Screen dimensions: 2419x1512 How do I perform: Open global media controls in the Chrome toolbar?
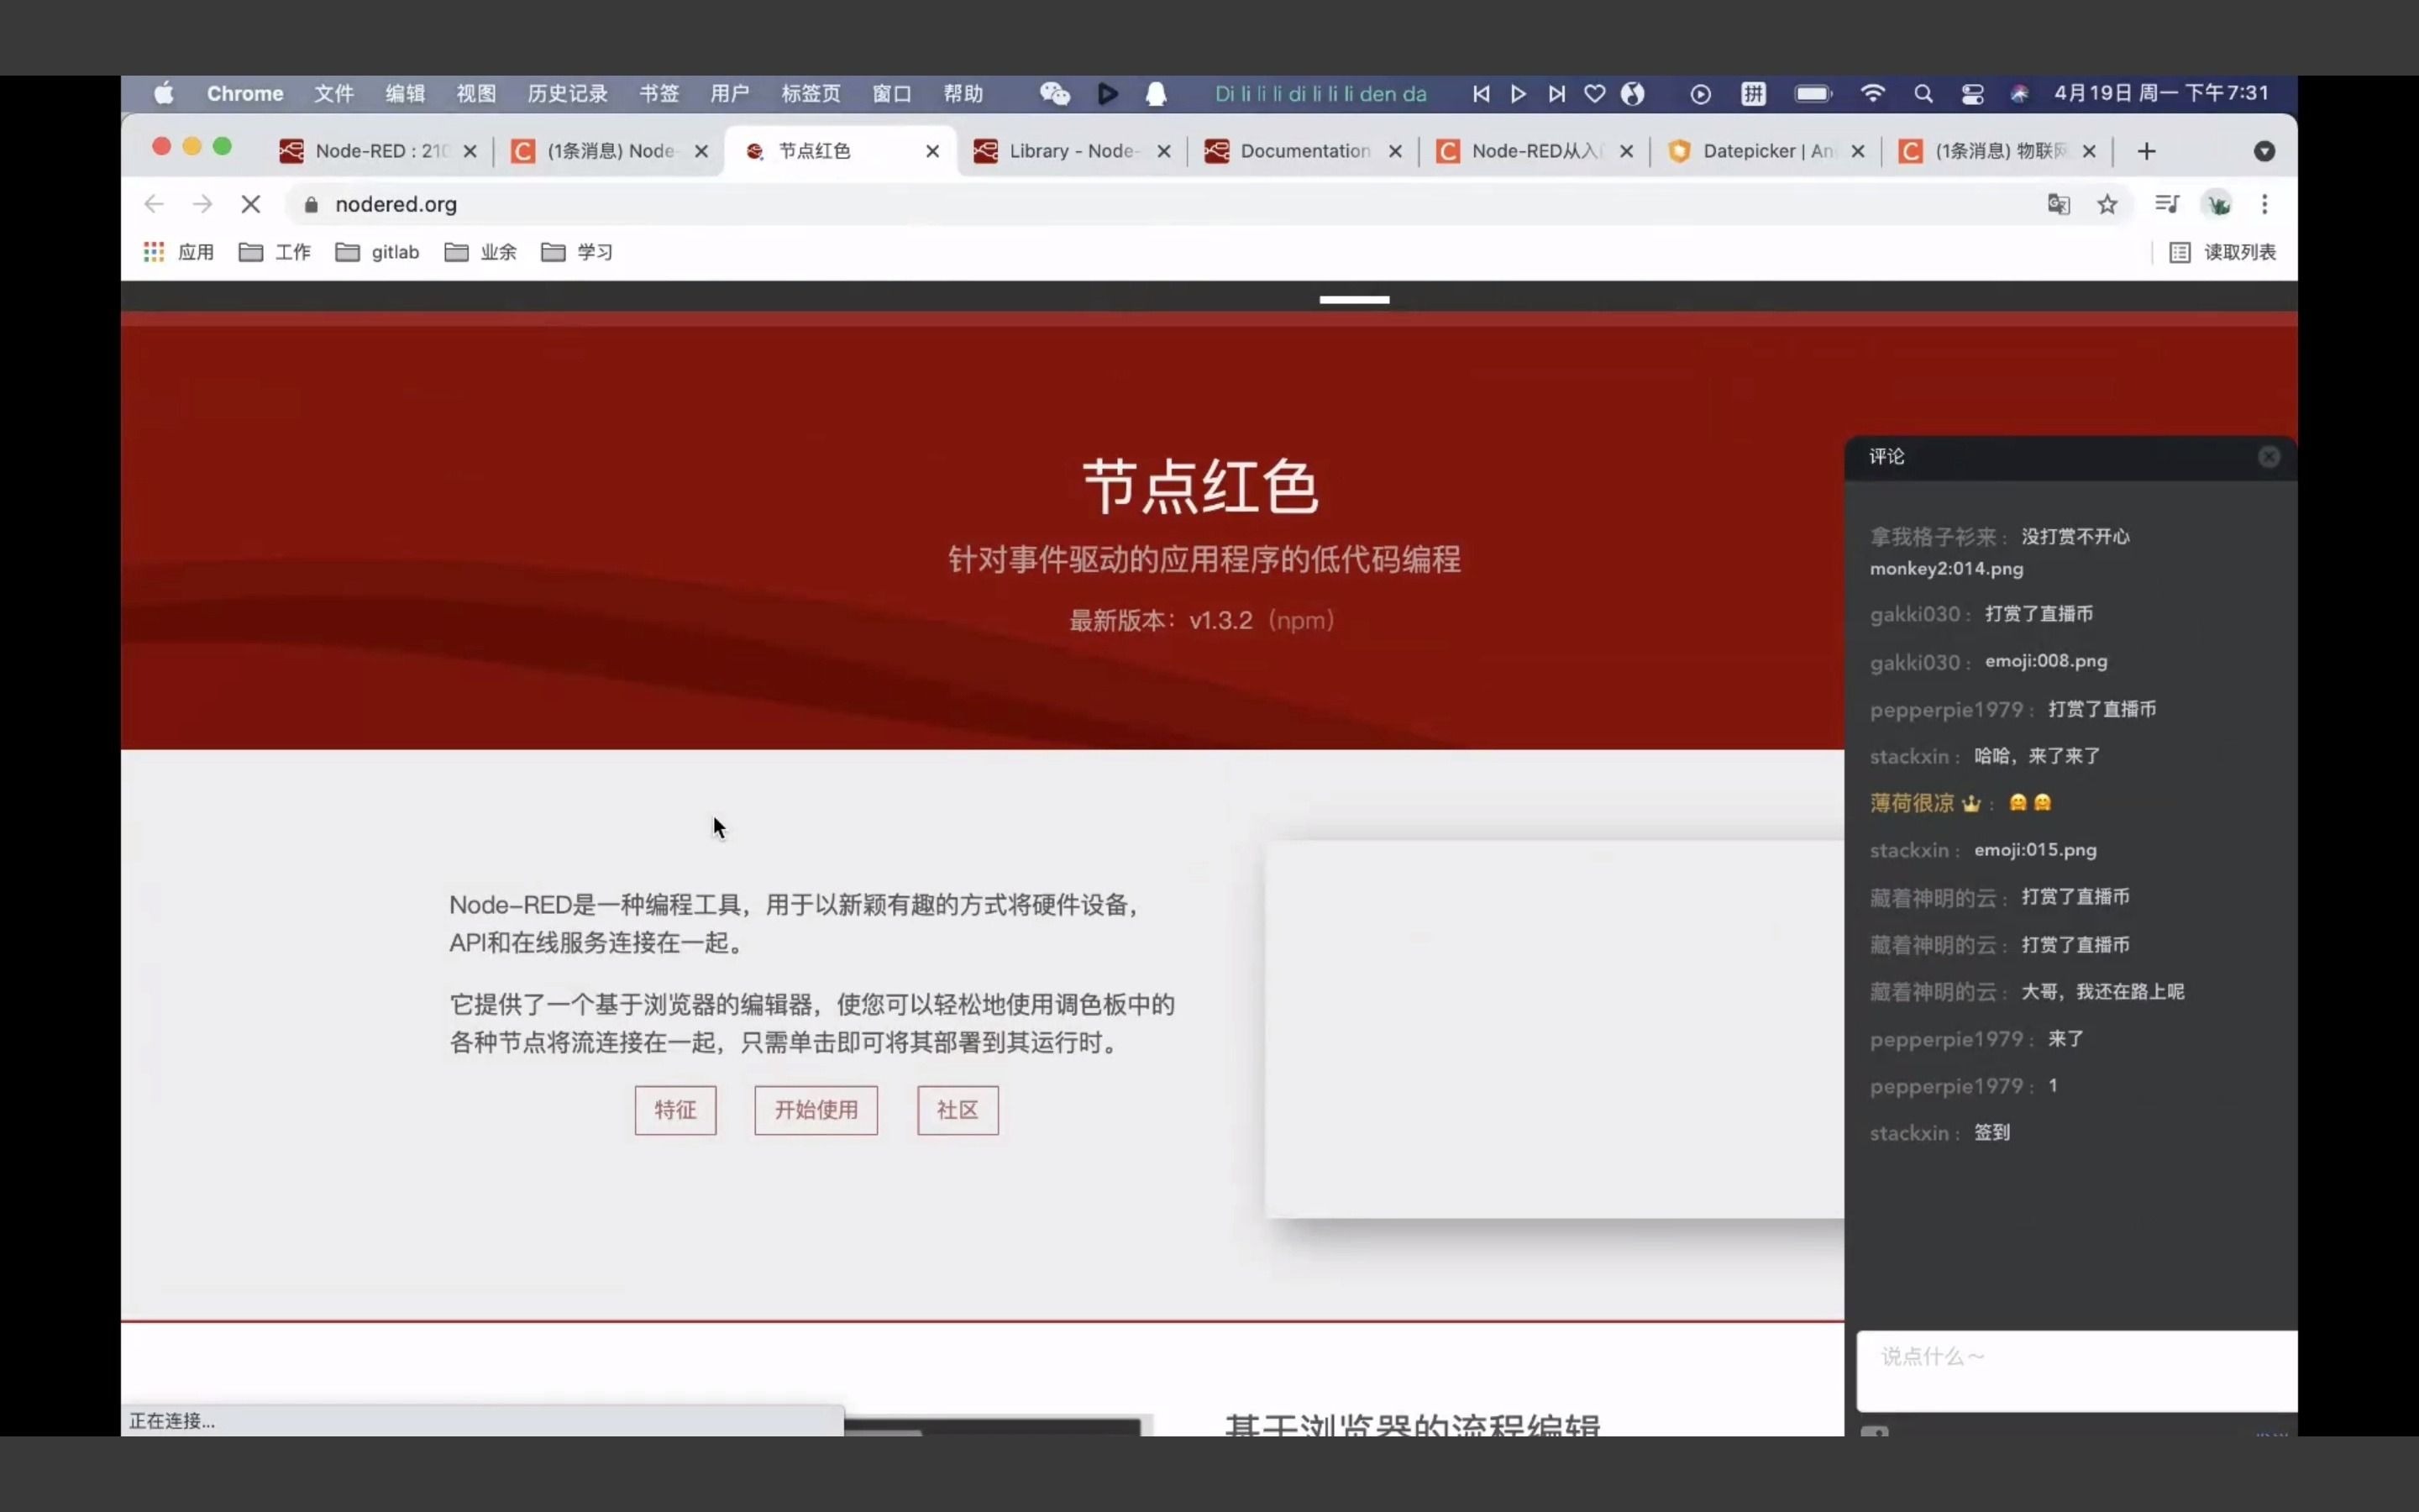2167,203
